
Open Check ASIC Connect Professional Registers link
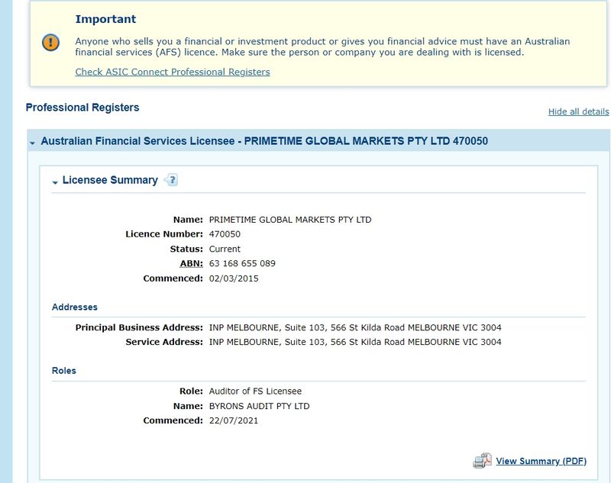click(173, 72)
